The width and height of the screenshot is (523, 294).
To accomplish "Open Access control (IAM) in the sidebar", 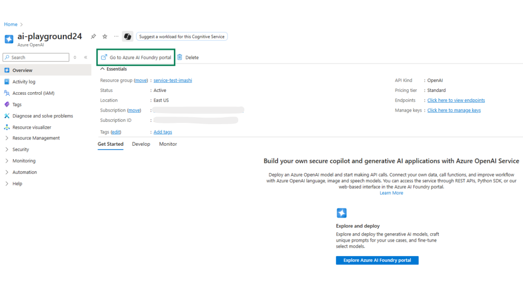I will 33,93.
